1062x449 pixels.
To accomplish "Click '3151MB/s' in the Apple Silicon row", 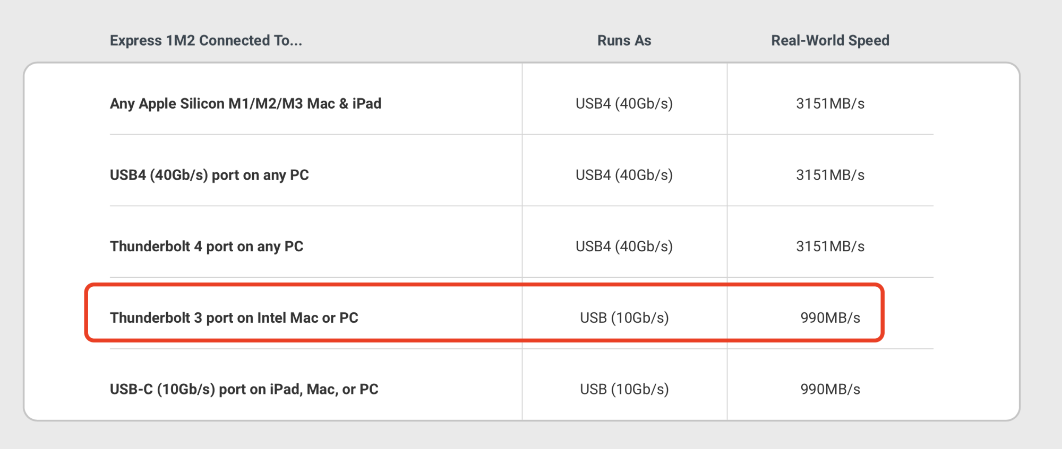I will click(x=830, y=103).
